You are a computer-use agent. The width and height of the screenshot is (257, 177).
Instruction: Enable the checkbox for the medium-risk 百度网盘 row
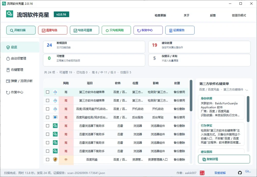pyautogui.click(x=48, y=159)
